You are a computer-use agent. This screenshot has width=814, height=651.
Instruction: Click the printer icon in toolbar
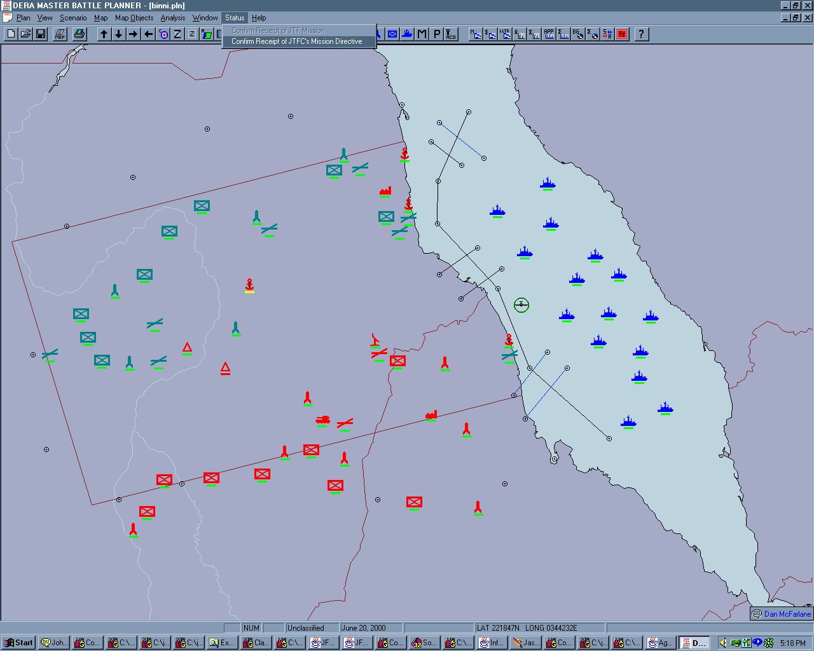click(x=79, y=34)
